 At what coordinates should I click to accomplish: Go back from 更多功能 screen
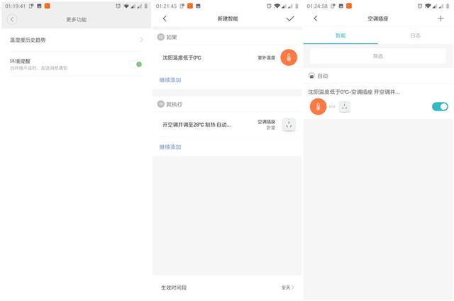pyautogui.click(x=12, y=19)
